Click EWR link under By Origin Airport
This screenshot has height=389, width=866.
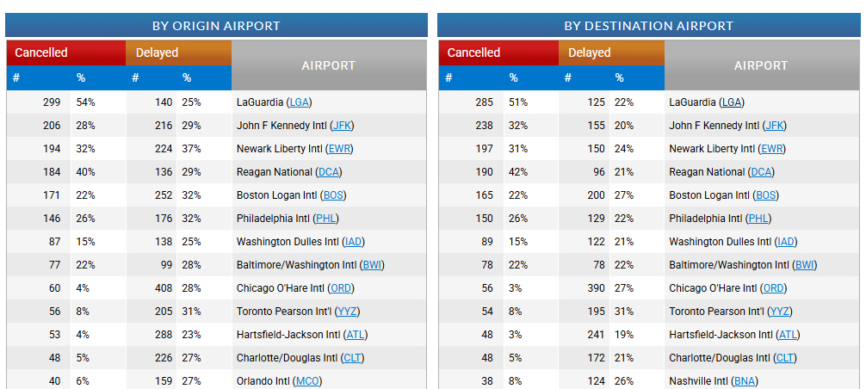click(339, 148)
